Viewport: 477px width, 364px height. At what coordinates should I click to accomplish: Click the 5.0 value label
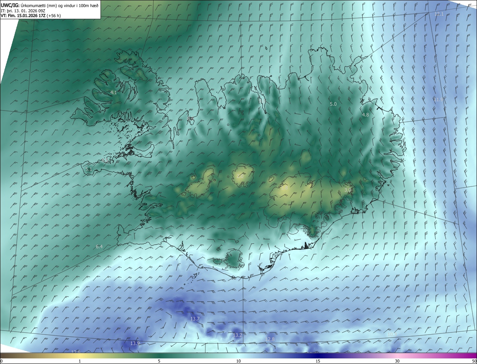coord(333,104)
